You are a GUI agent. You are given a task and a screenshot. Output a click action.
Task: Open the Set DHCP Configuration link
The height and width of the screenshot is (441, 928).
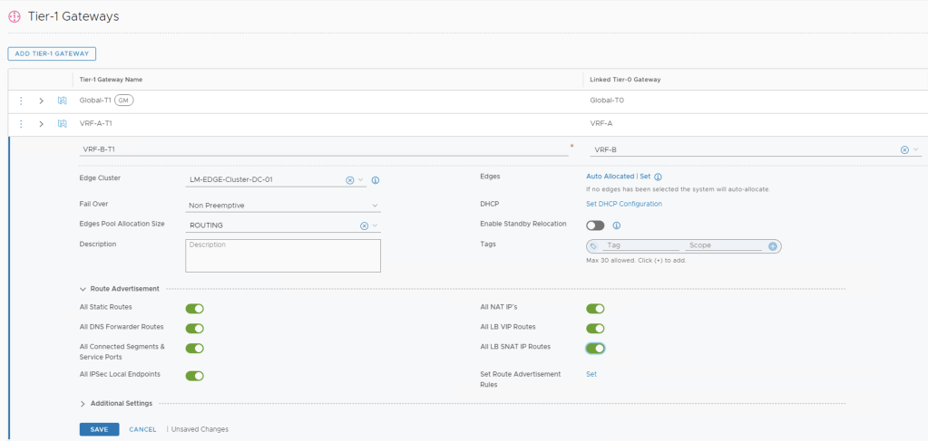(624, 204)
